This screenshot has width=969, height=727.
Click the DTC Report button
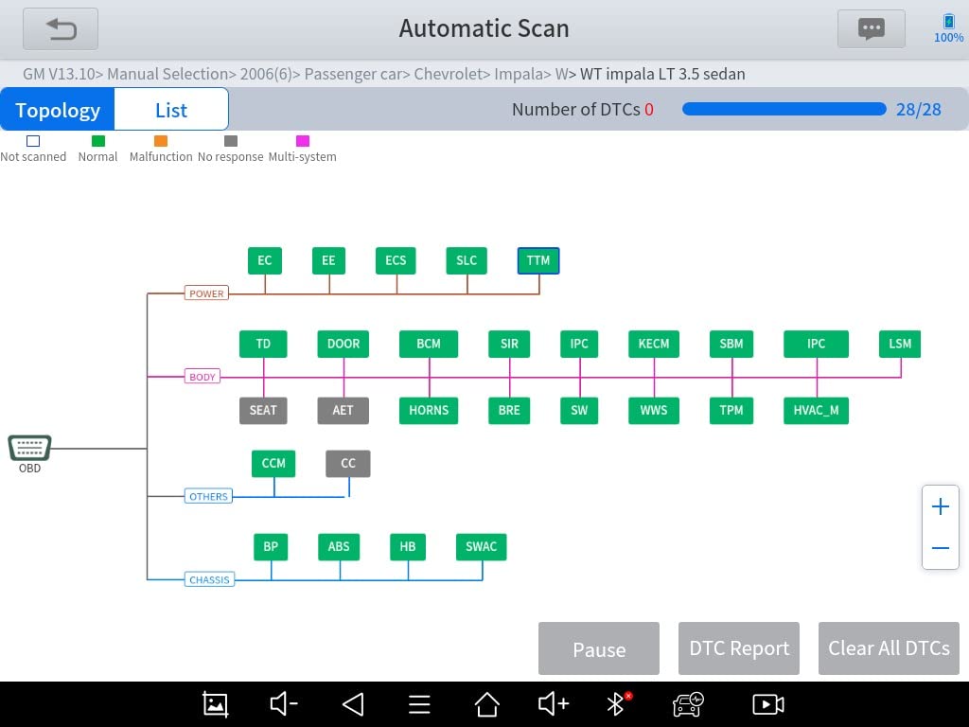(x=738, y=648)
